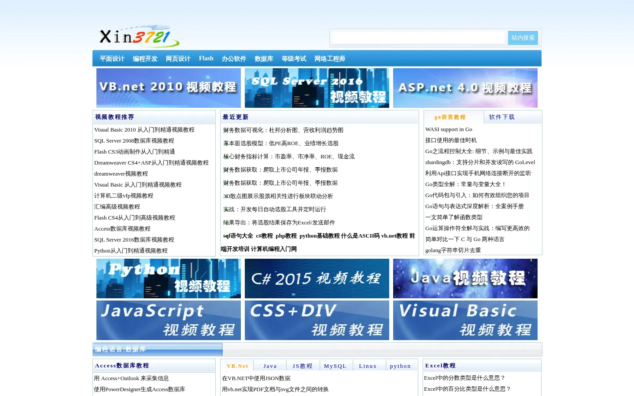This screenshot has height=396, width=634.
Task: Open the 等级考试 menu
Action: pyautogui.click(x=294, y=59)
